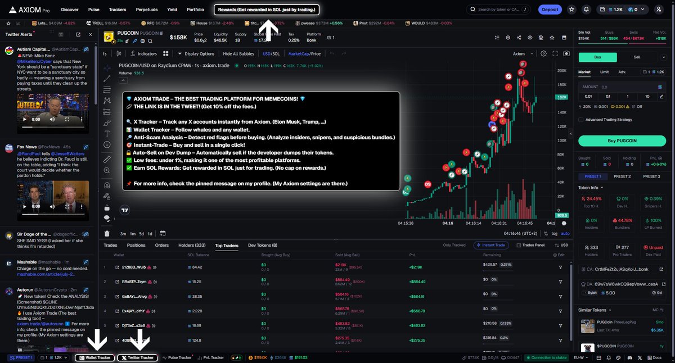The image size is (675, 363).
Task: Click search by token or CA field
Action: click(x=499, y=10)
